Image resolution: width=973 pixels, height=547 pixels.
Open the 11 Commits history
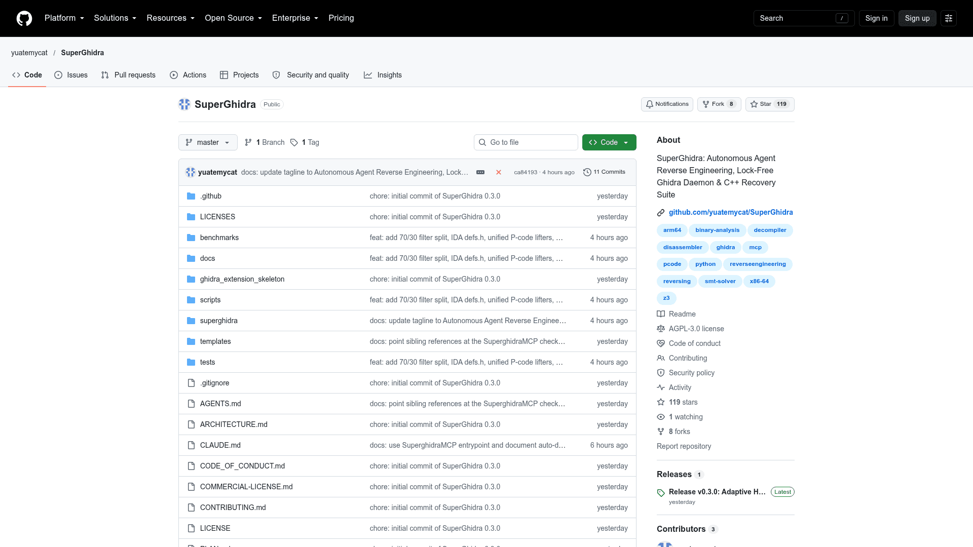[x=604, y=172]
